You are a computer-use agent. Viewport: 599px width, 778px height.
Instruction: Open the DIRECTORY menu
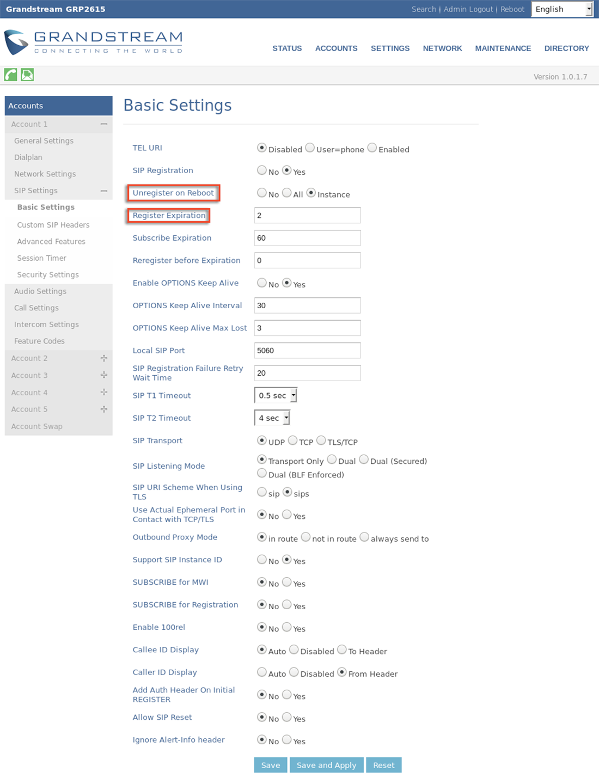point(566,48)
